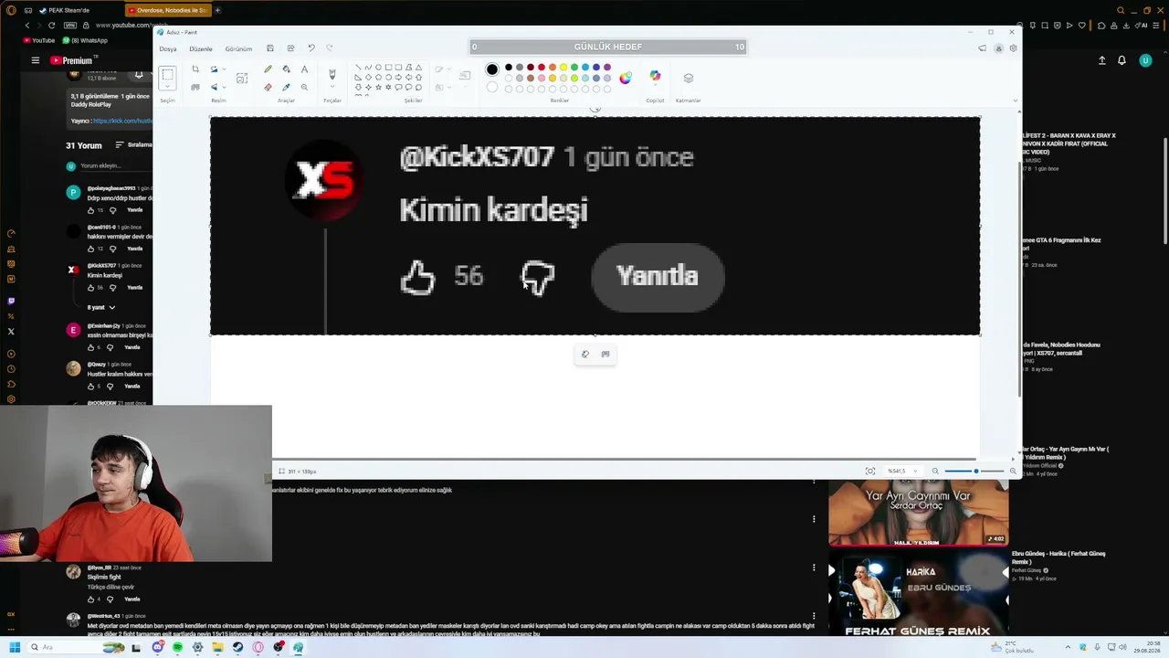Undo the last action in Paint

tap(311, 48)
